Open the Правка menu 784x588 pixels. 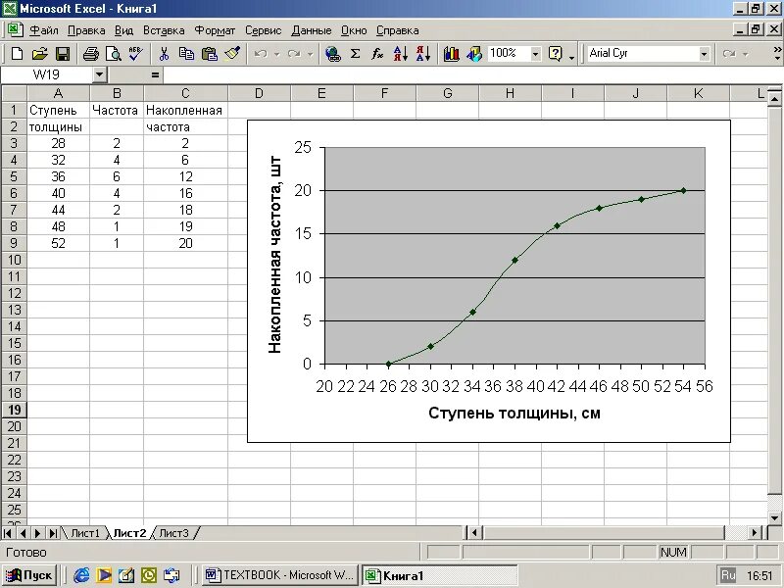pos(86,30)
